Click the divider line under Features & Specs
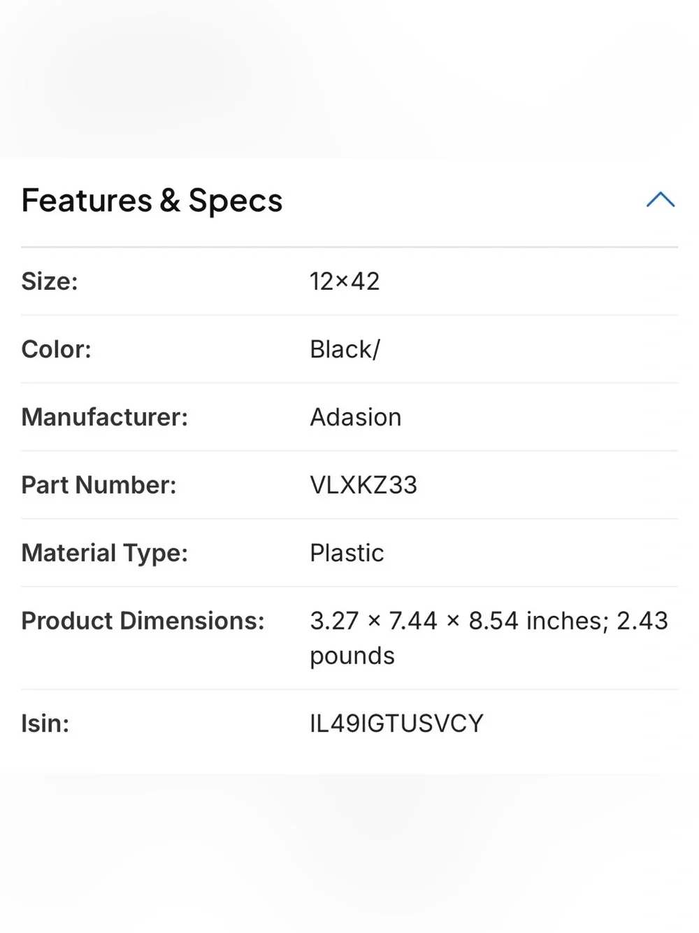Image resolution: width=699 pixels, height=933 pixels. click(349, 247)
